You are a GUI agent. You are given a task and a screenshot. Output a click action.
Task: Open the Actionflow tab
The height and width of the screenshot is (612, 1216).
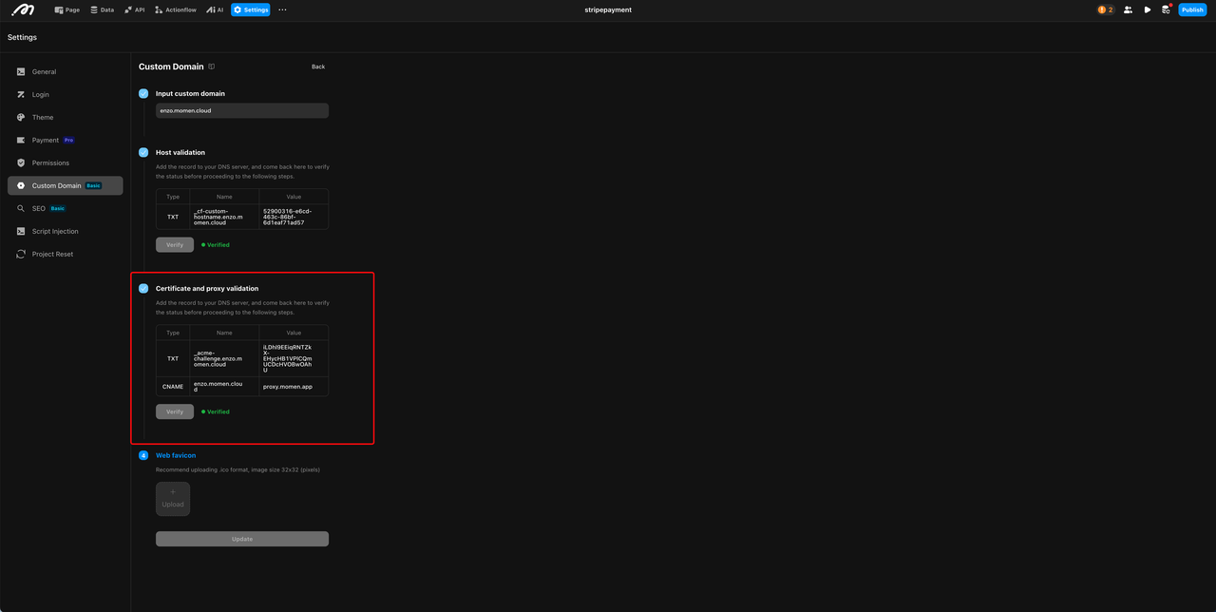point(175,10)
